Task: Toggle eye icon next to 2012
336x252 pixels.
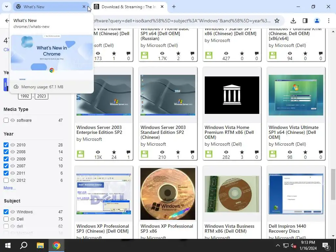Action: 13,180
